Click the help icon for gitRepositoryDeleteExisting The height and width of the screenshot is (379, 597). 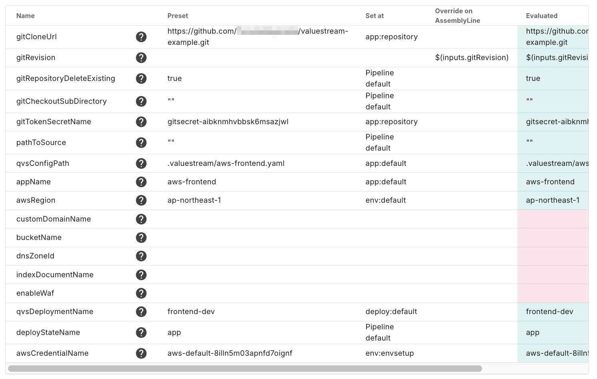click(141, 79)
